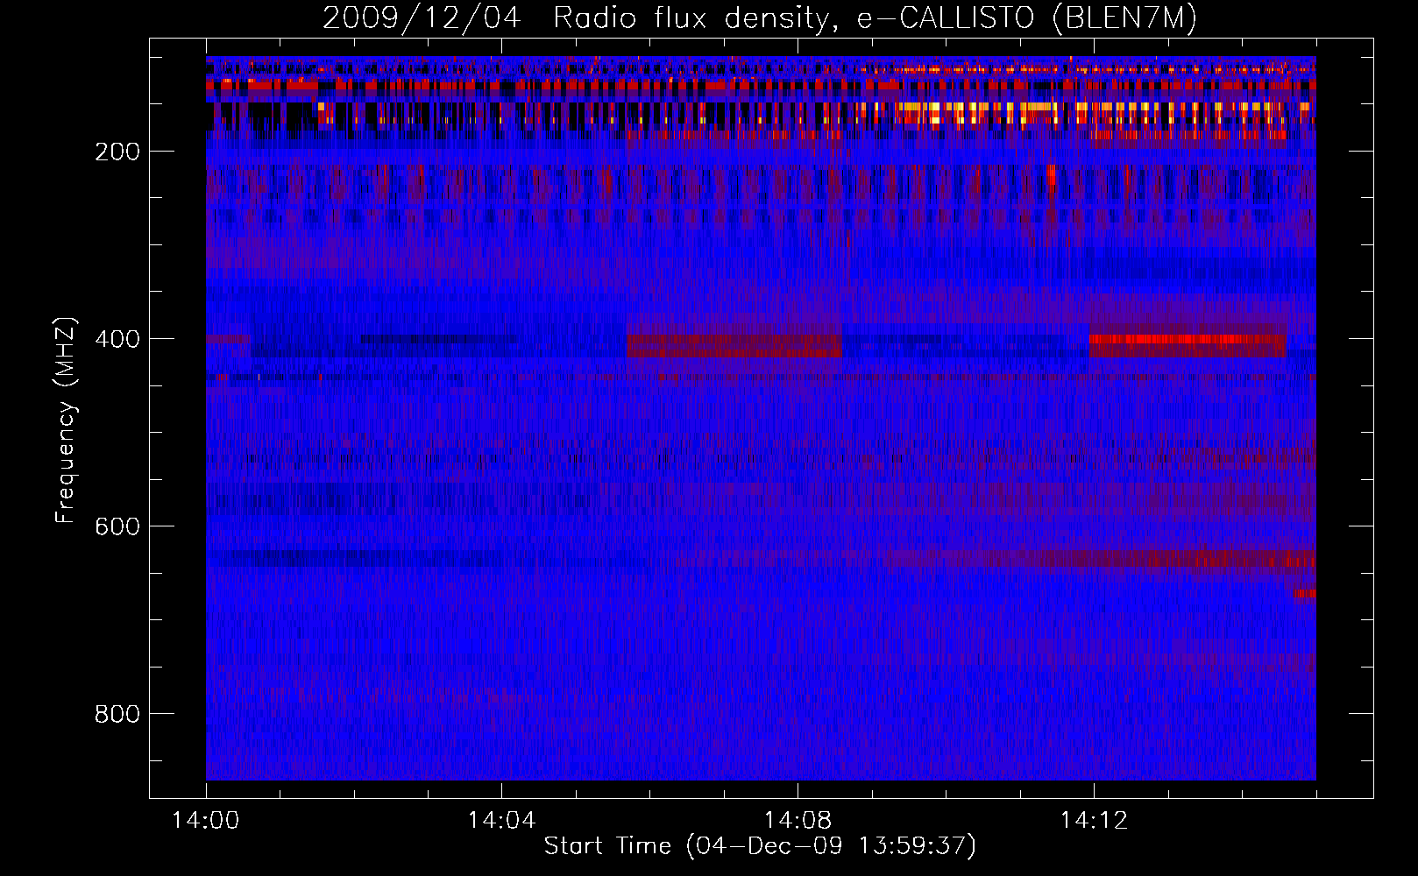Viewport: 1418px width, 876px height.
Task: Click the plot title text e-CALLISTO (BLEN7M)
Action: (1026, 18)
